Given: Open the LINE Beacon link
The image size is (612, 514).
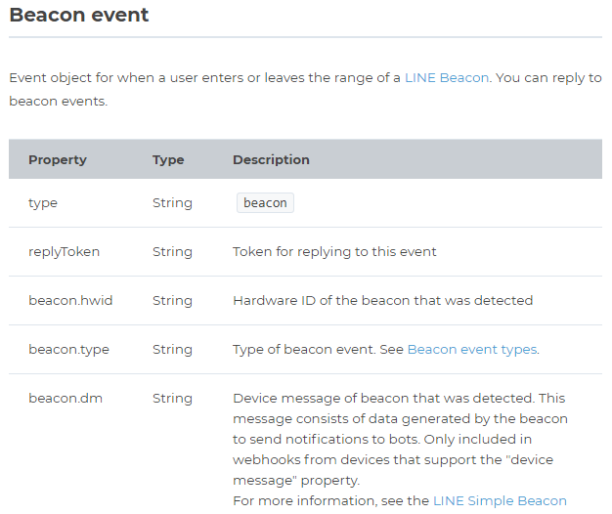Looking at the screenshot, I should click(446, 77).
